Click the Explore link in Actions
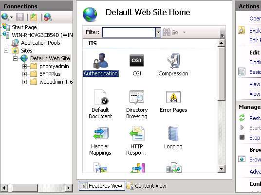The height and width of the screenshot is (195, 261). click(255, 31)
